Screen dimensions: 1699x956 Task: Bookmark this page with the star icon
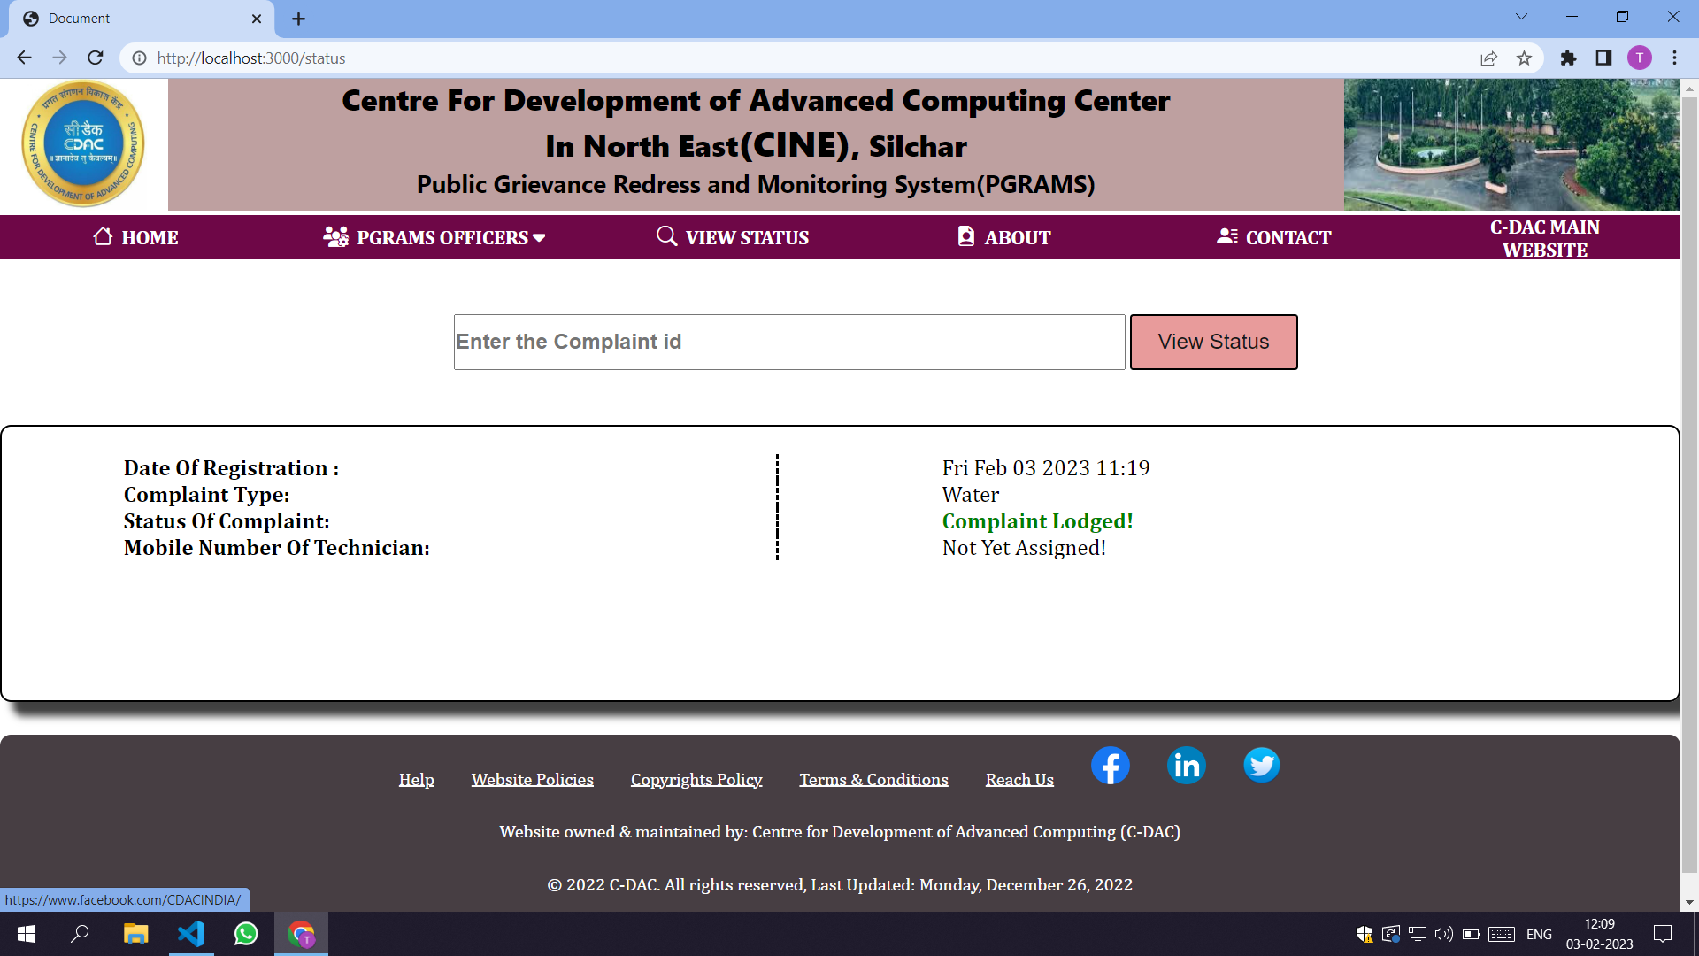(1525, 58)
